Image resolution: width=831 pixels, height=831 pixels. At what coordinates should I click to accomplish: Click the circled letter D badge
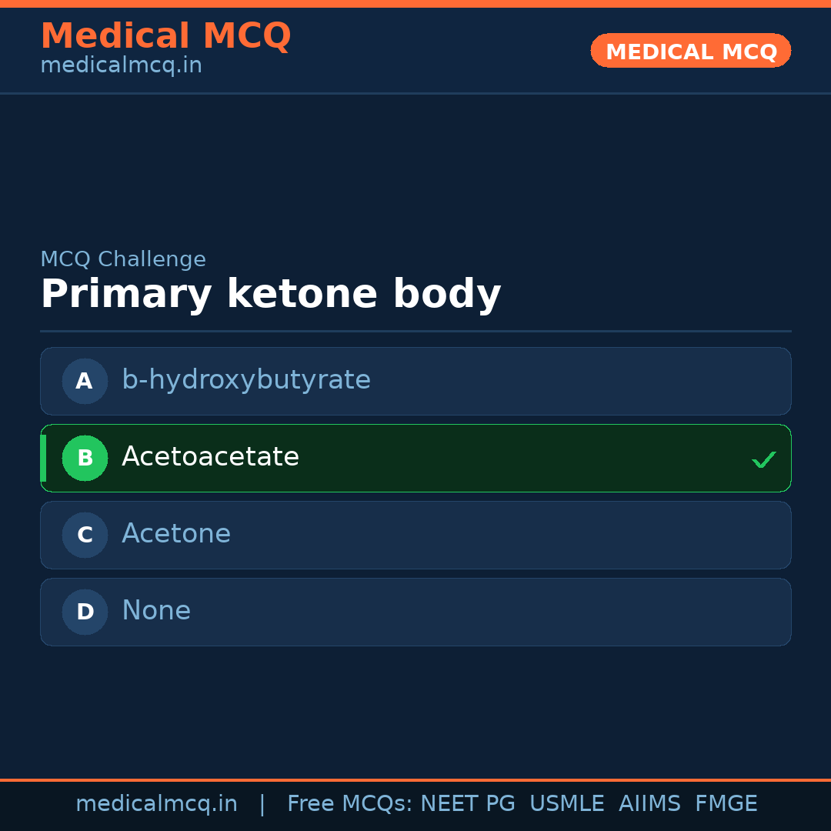click(85, 612)
